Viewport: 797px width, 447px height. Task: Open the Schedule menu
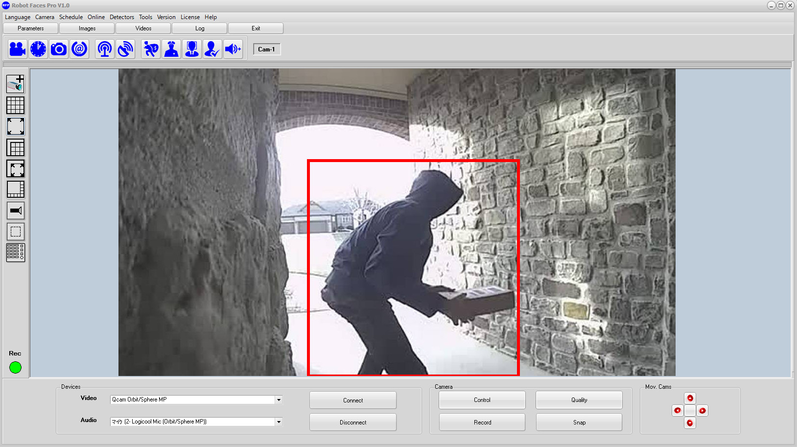(x=71, y=17)
